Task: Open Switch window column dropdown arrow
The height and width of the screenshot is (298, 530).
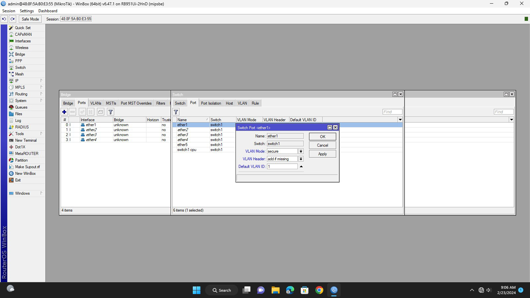Action: pos(400,120)
